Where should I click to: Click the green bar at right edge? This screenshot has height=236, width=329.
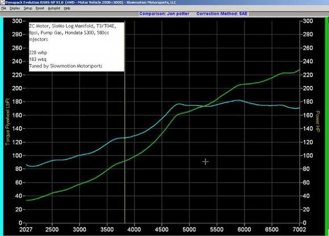pos(327,127)
